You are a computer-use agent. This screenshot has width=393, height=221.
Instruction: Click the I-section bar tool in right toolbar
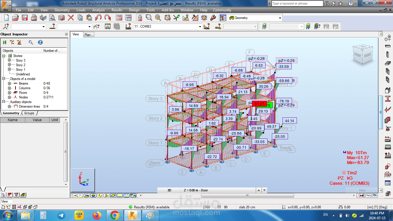pos(388,98)
